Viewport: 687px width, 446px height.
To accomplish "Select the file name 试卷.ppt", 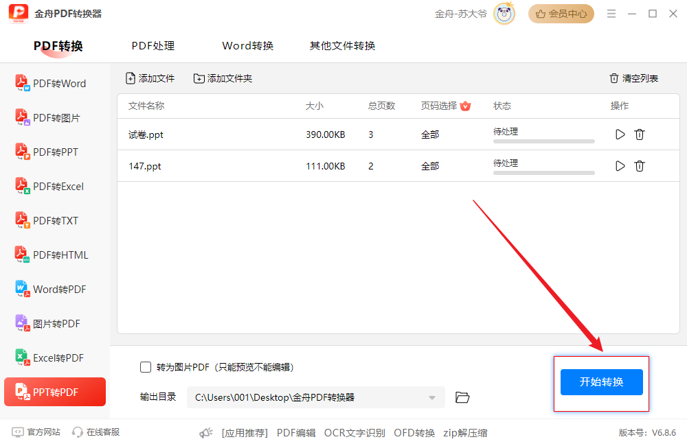I will tap(146, 134).
